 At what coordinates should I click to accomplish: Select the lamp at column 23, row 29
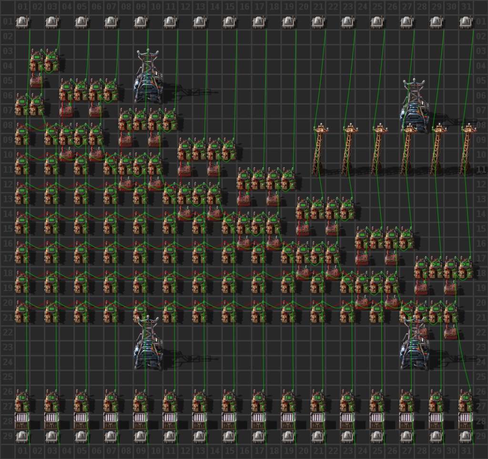tap(347, 436)
